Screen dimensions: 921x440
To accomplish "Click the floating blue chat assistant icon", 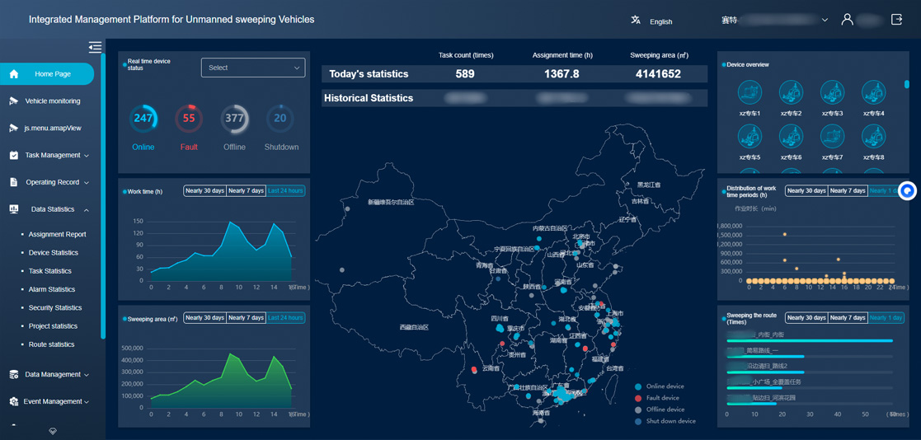I will [907, 191].
